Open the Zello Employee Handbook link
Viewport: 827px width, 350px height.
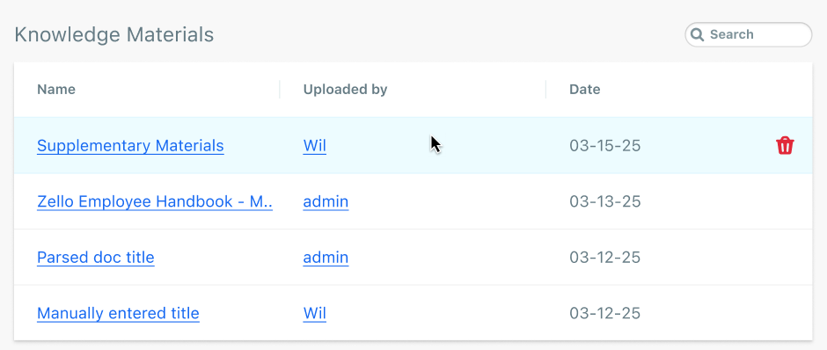coord(155,201)
